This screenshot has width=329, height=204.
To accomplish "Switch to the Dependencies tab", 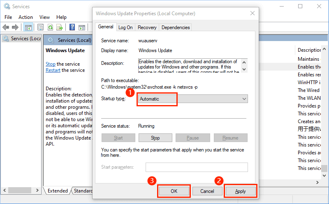I will (x=176, y=28).
